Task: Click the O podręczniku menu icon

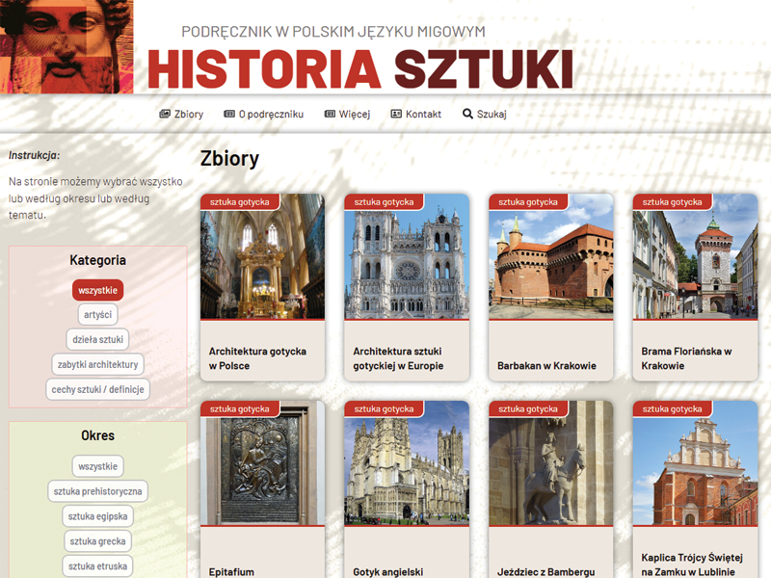Action: (229, 114)
